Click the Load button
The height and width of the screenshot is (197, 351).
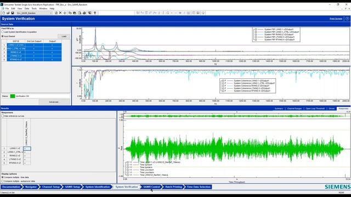(x=64, y=36)
